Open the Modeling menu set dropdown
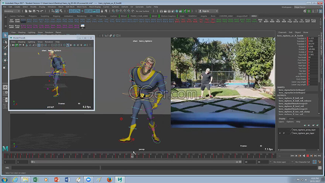325x183 pixels. pos(12,11)
